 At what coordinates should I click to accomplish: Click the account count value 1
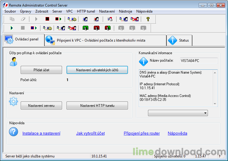pyautogui.click(x=67, y=80)
